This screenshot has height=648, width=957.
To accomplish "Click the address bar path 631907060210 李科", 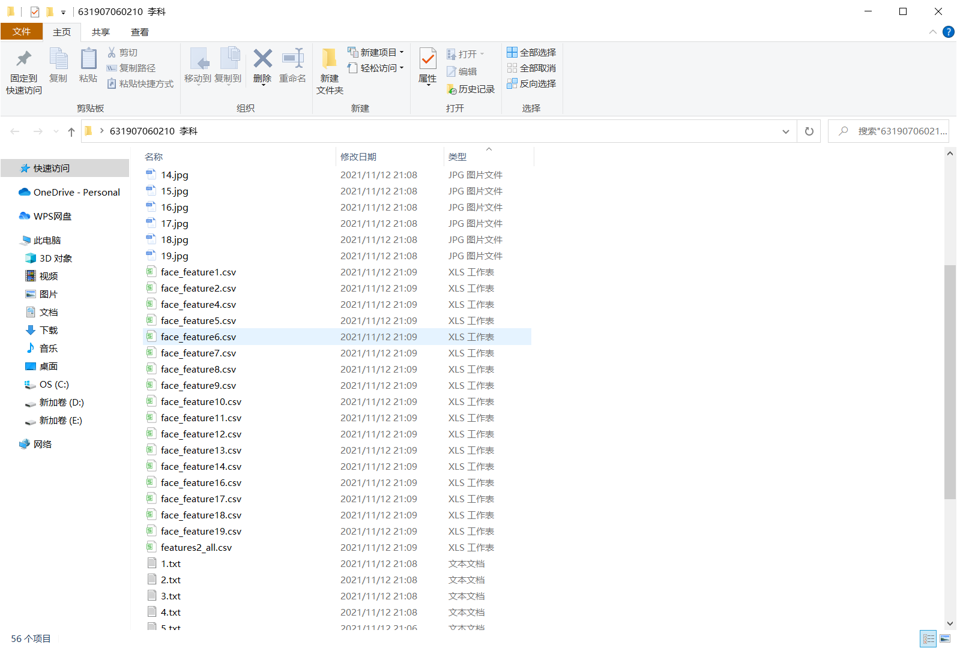I will (154, 131).
